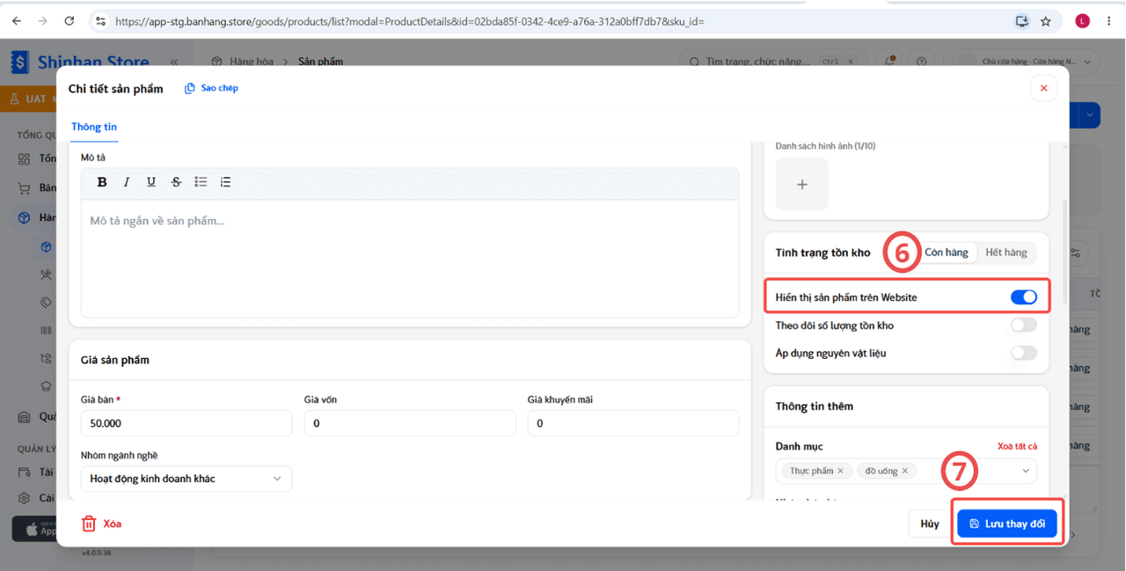Open the blue button's dropdown arrow behind modal

[x=1091, y=115]
